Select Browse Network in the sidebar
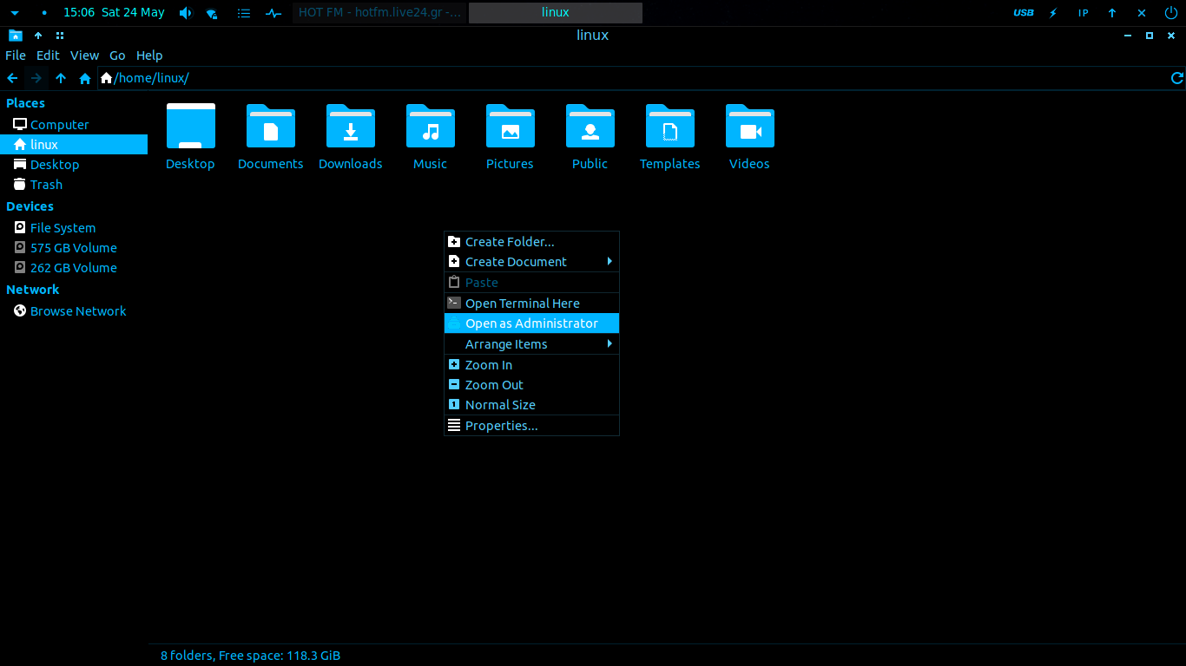This screenshot has height=666, width=1186. [77, 310]
